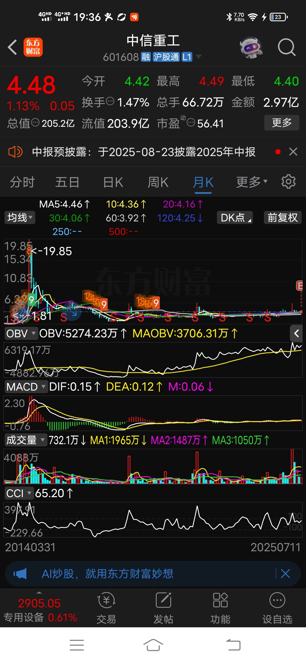
Task: Dismiss the 中报预披露 notice
Action: click(293, 152)
